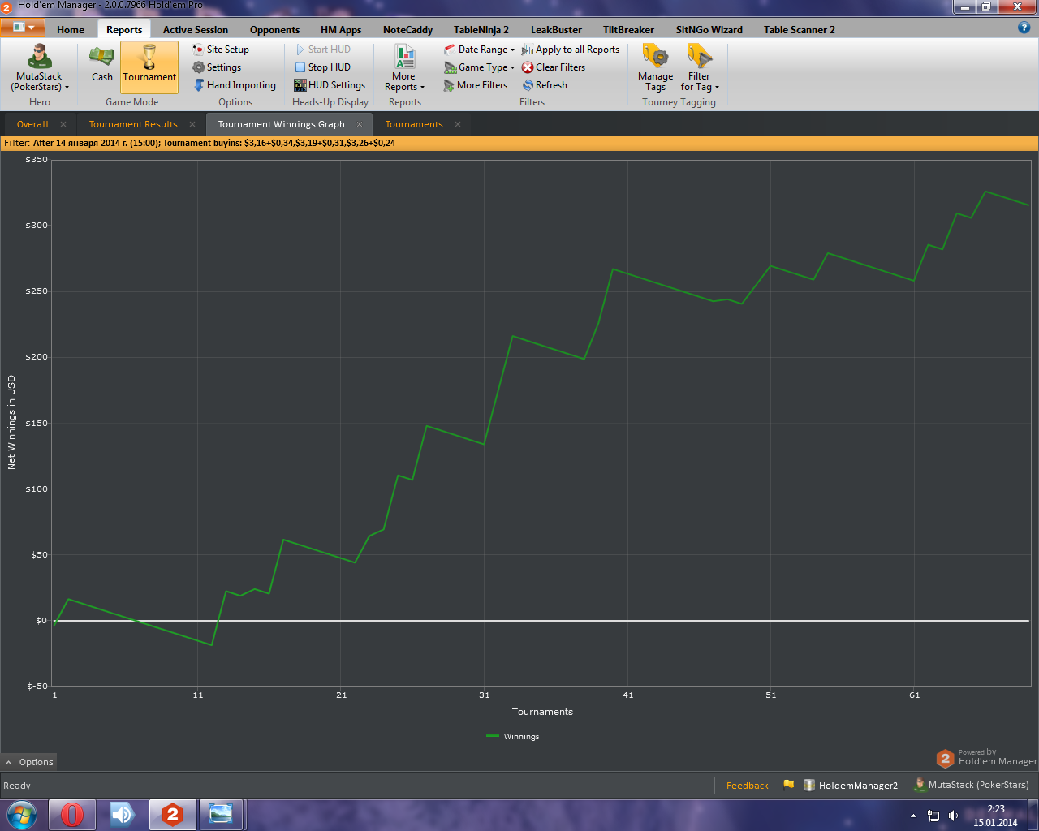
Task: Open the Date Range dropdown
Action: 479,50
